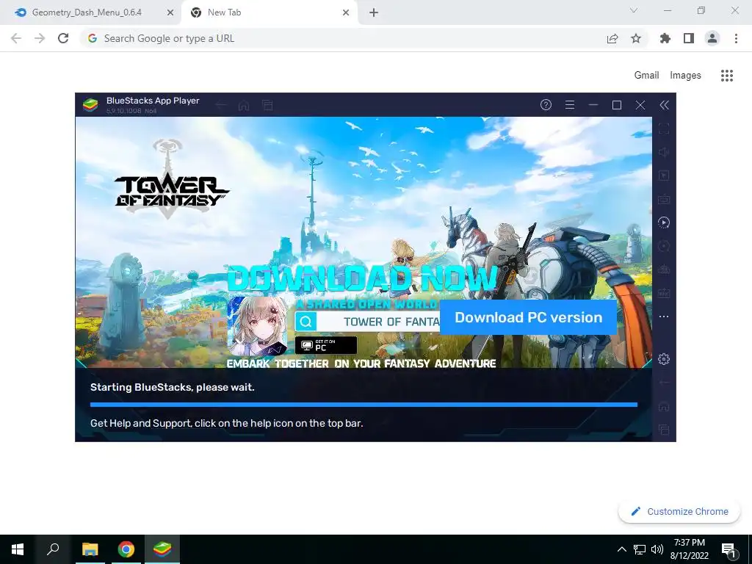The image size is (752, 564).
Task: Click the Download PC version button
Action: coord(528,317)
